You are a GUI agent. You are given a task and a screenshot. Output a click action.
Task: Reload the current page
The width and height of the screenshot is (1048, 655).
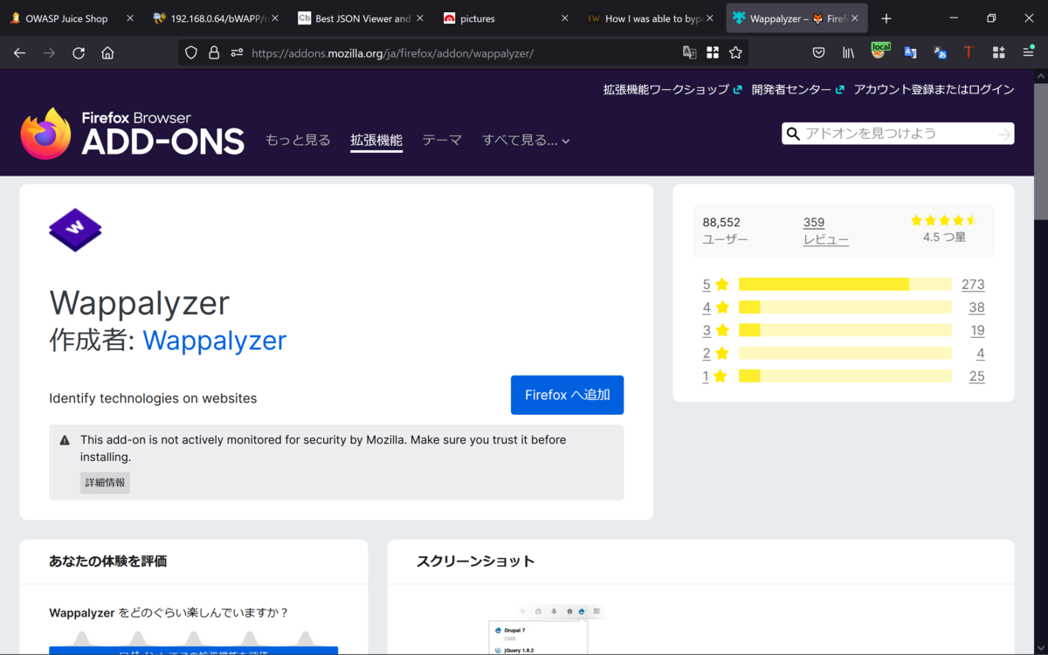click(x=79, y=52)
